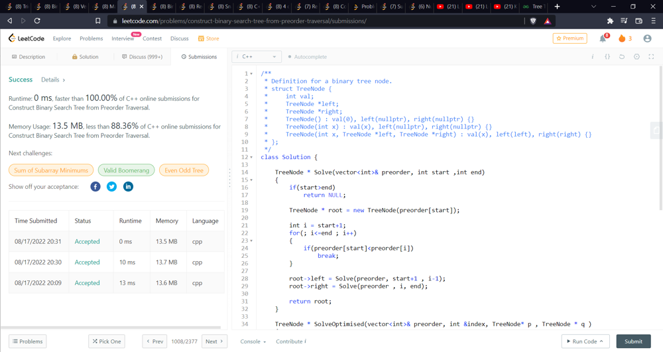
Task: Open the C++ language dropdown
Action: pyautogui.click(x=257, y=57)
